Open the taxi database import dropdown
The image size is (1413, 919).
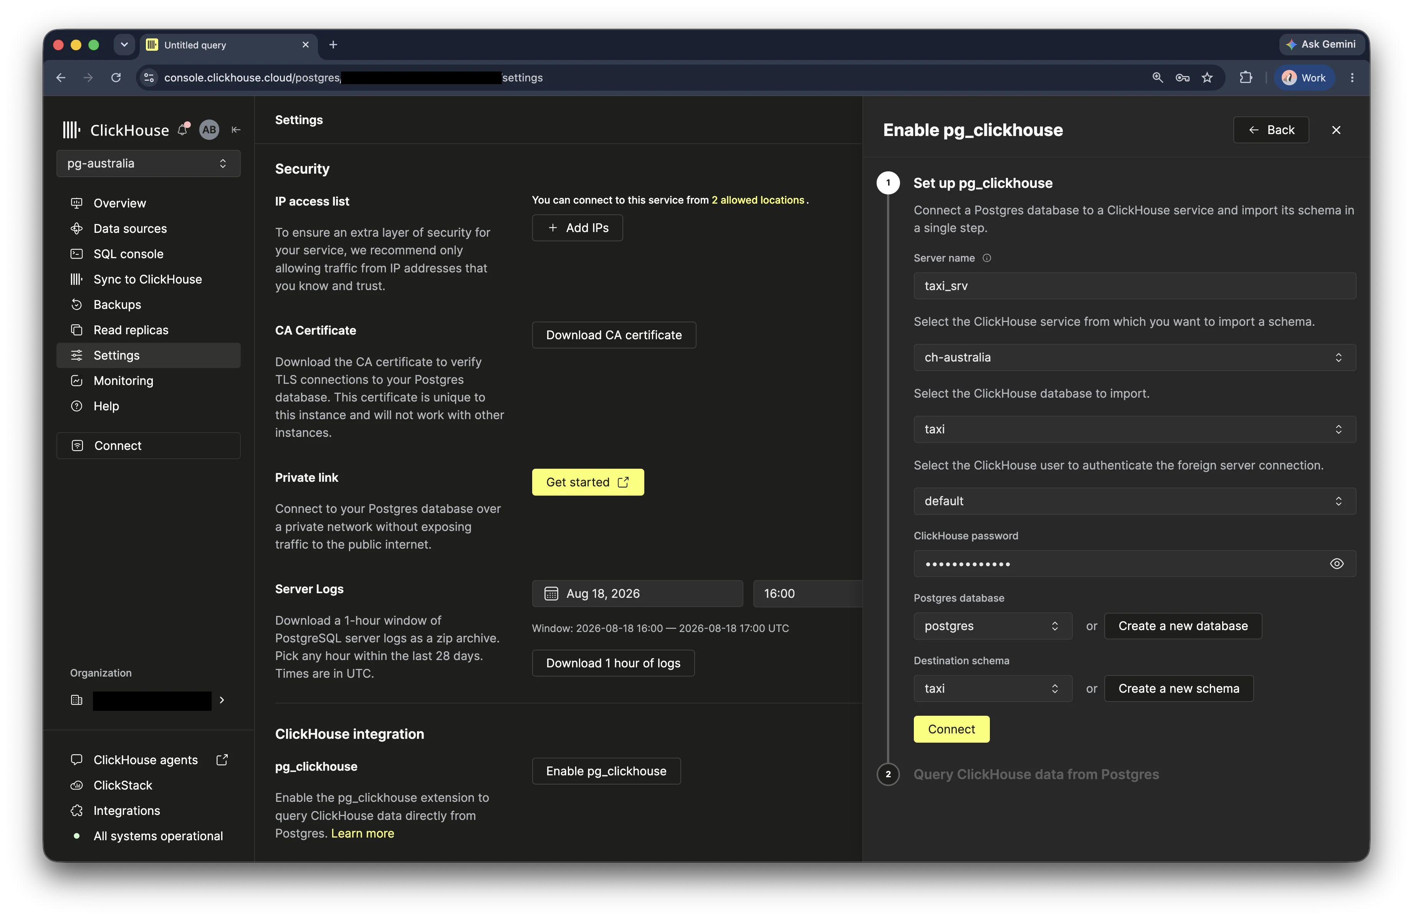point(1134,429)
